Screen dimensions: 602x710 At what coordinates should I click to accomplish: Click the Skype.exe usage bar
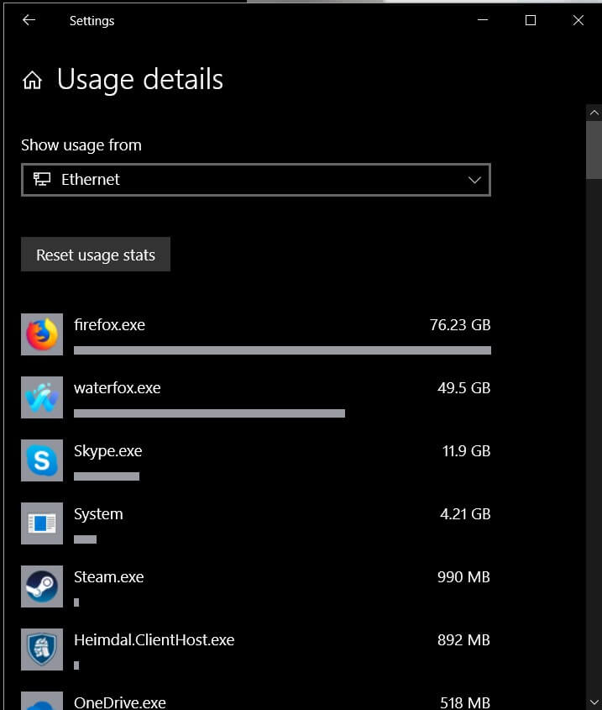(107, 476)
